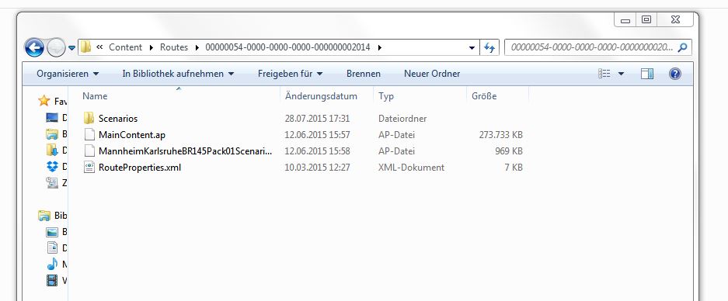This screenshot has height=301, width=728.
Task: Select the Videos library film icon
Action: click(x=52, y=280)
